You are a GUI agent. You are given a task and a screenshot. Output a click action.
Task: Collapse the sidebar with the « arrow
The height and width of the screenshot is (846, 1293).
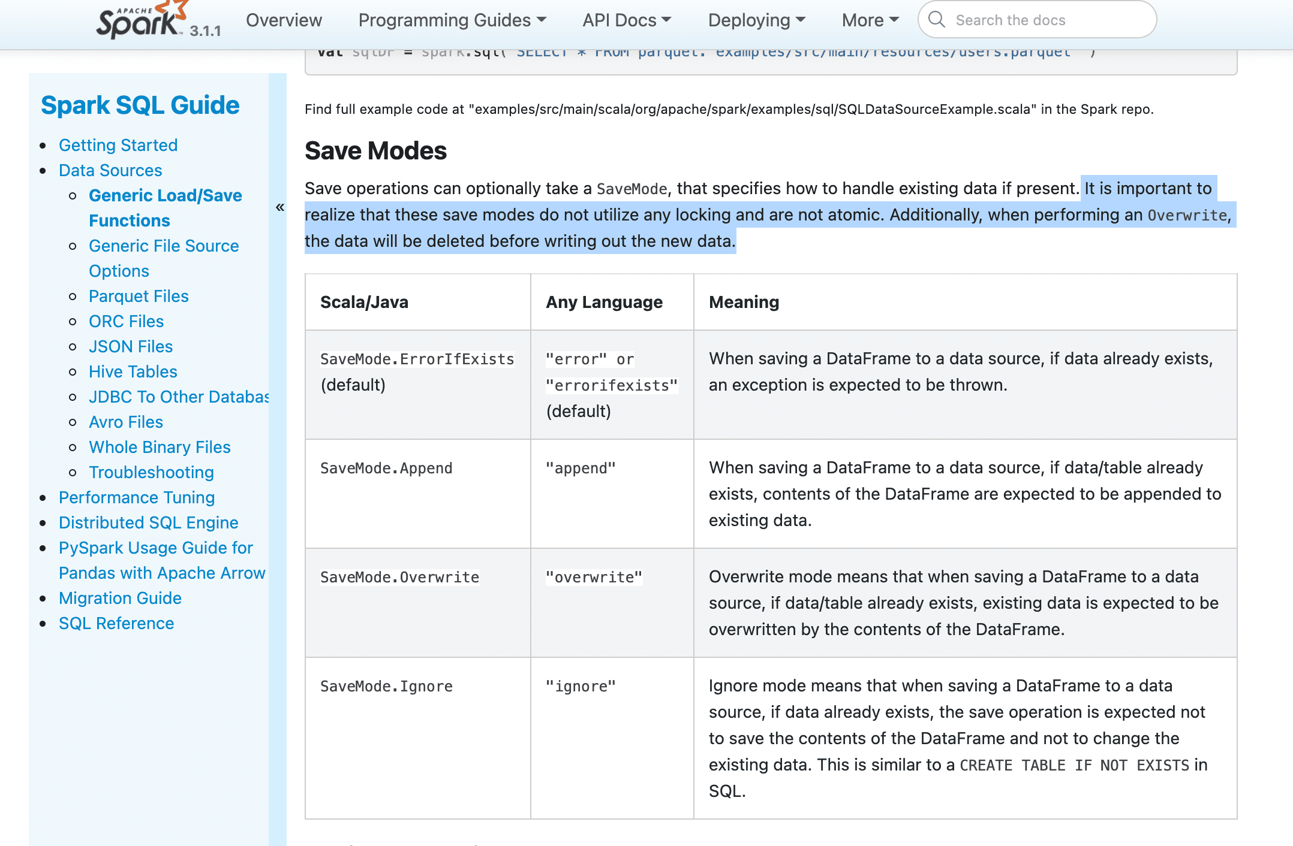point(279,207)
